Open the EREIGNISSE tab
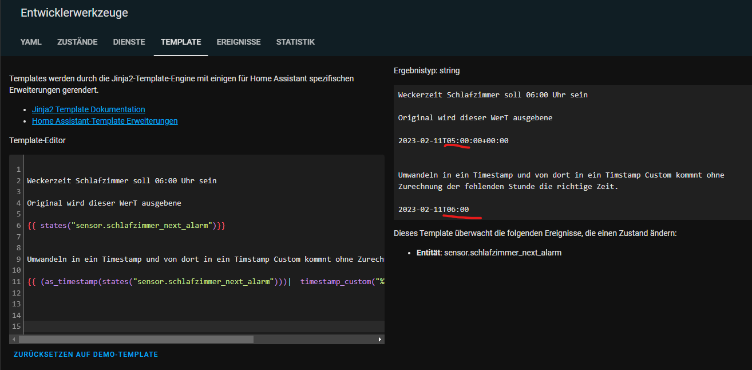 coord(239,42)
